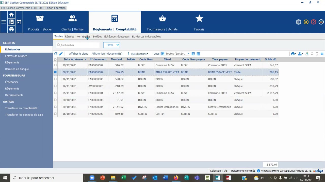Screen dimensions: 325x182
Task: Open the export upload dropdown icon
Action: [x=301, y=54]
